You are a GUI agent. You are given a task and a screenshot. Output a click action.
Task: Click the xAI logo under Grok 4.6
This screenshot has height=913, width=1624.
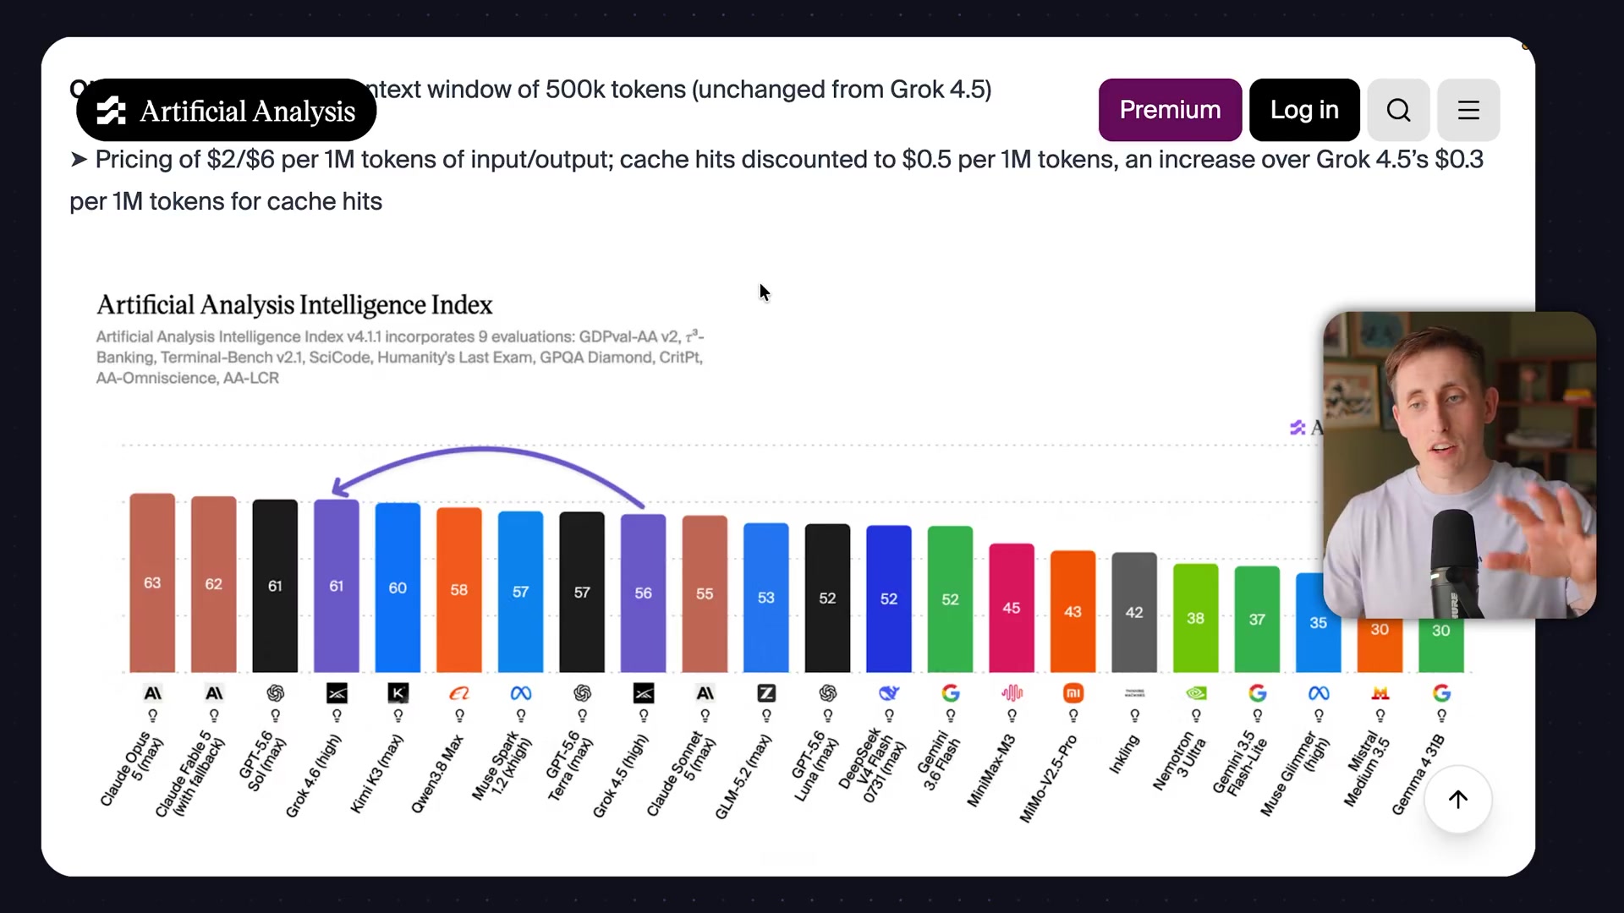tap(337, 693)
